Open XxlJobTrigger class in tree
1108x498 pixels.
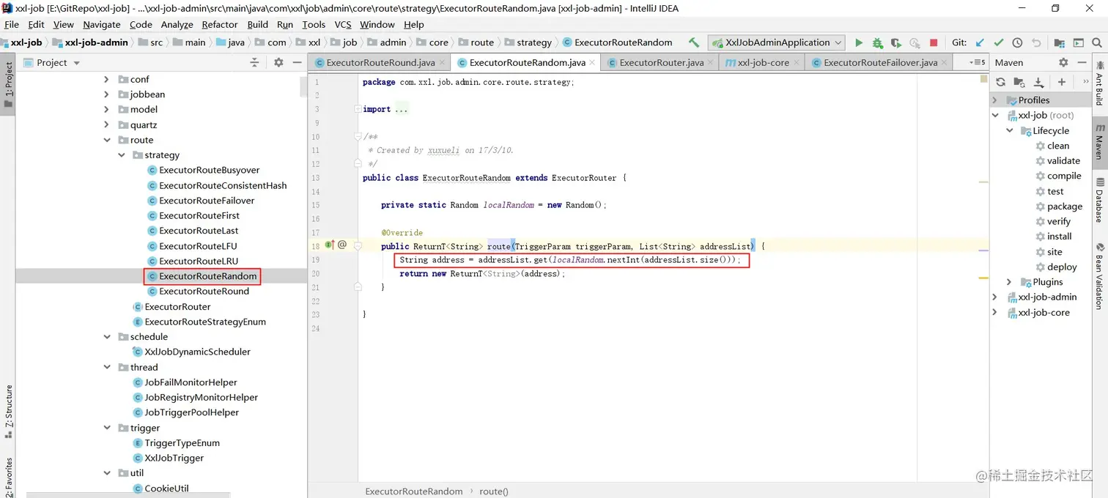pos(174,458)
